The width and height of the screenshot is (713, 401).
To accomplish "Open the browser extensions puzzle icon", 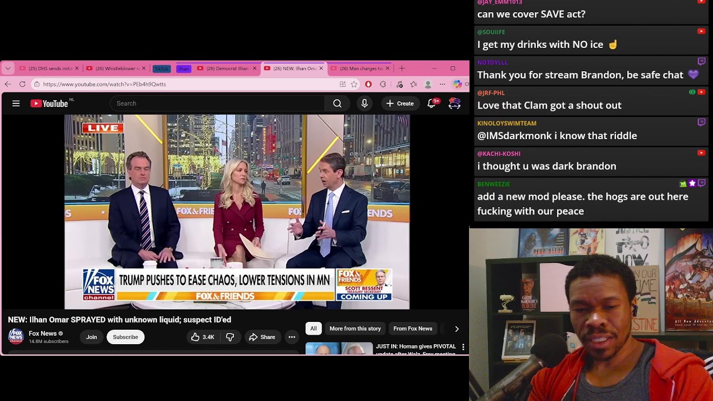I will (383, 84).
